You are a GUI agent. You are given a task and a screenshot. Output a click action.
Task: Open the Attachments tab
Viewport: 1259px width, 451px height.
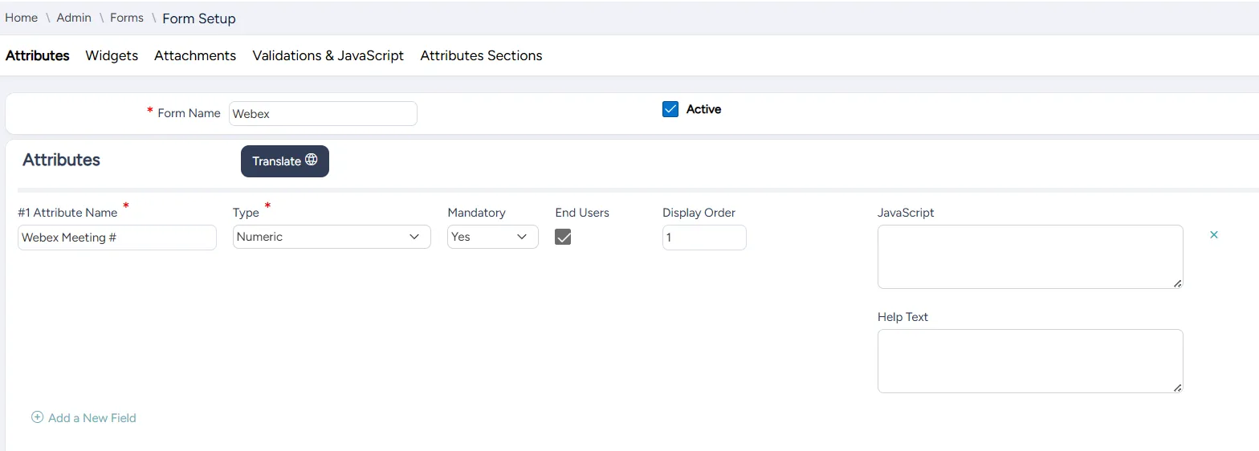pyautogui.click(x=195, y=55)
